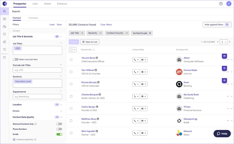Open the search icon in left sidebar
The width and height of the screenshot is (234, 144).
pyautogui.click(x=4, y=11)
